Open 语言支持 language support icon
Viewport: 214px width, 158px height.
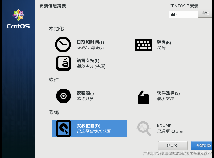point(63,63)
